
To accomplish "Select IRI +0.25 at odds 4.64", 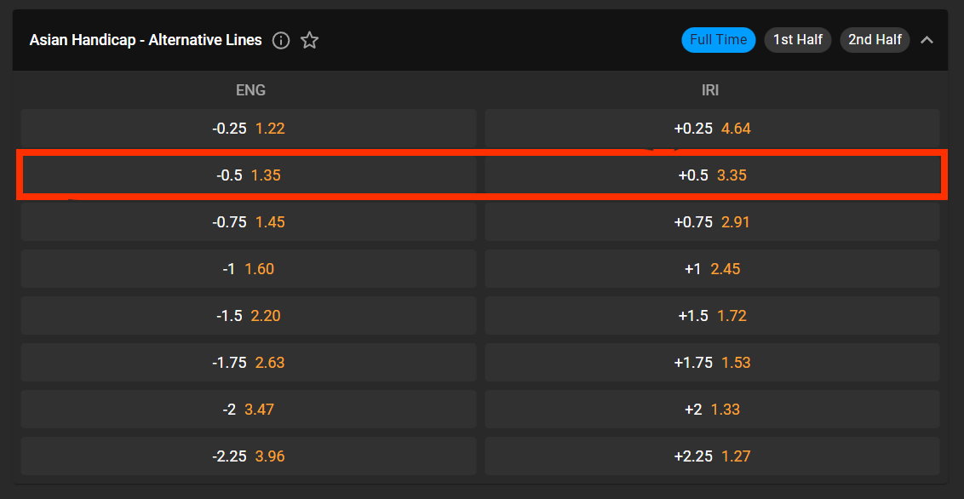I will 712,129.
